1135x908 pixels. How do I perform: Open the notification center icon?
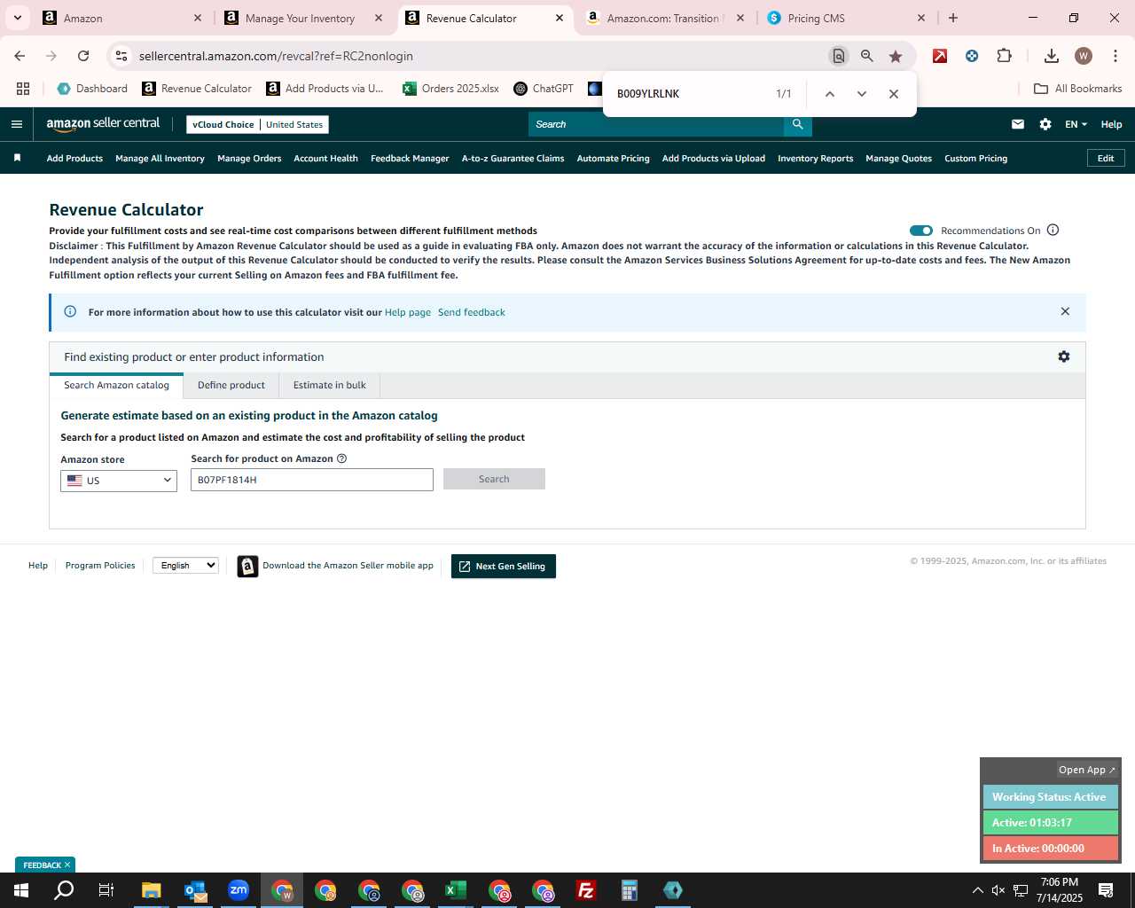(1106, 890)
